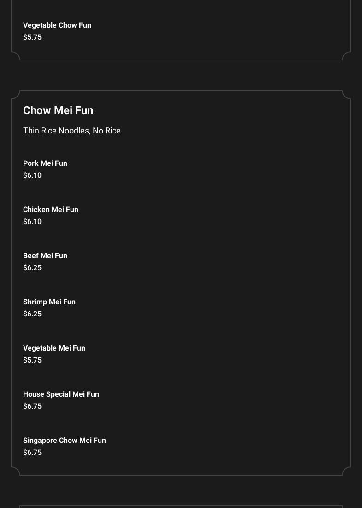Open the Singapore Chow Mei Fun item

click(x=65, y=441)
